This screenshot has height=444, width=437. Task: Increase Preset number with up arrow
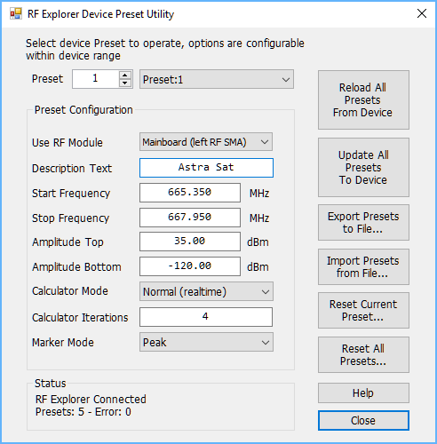pyautogui.click(x=125, y=75)
